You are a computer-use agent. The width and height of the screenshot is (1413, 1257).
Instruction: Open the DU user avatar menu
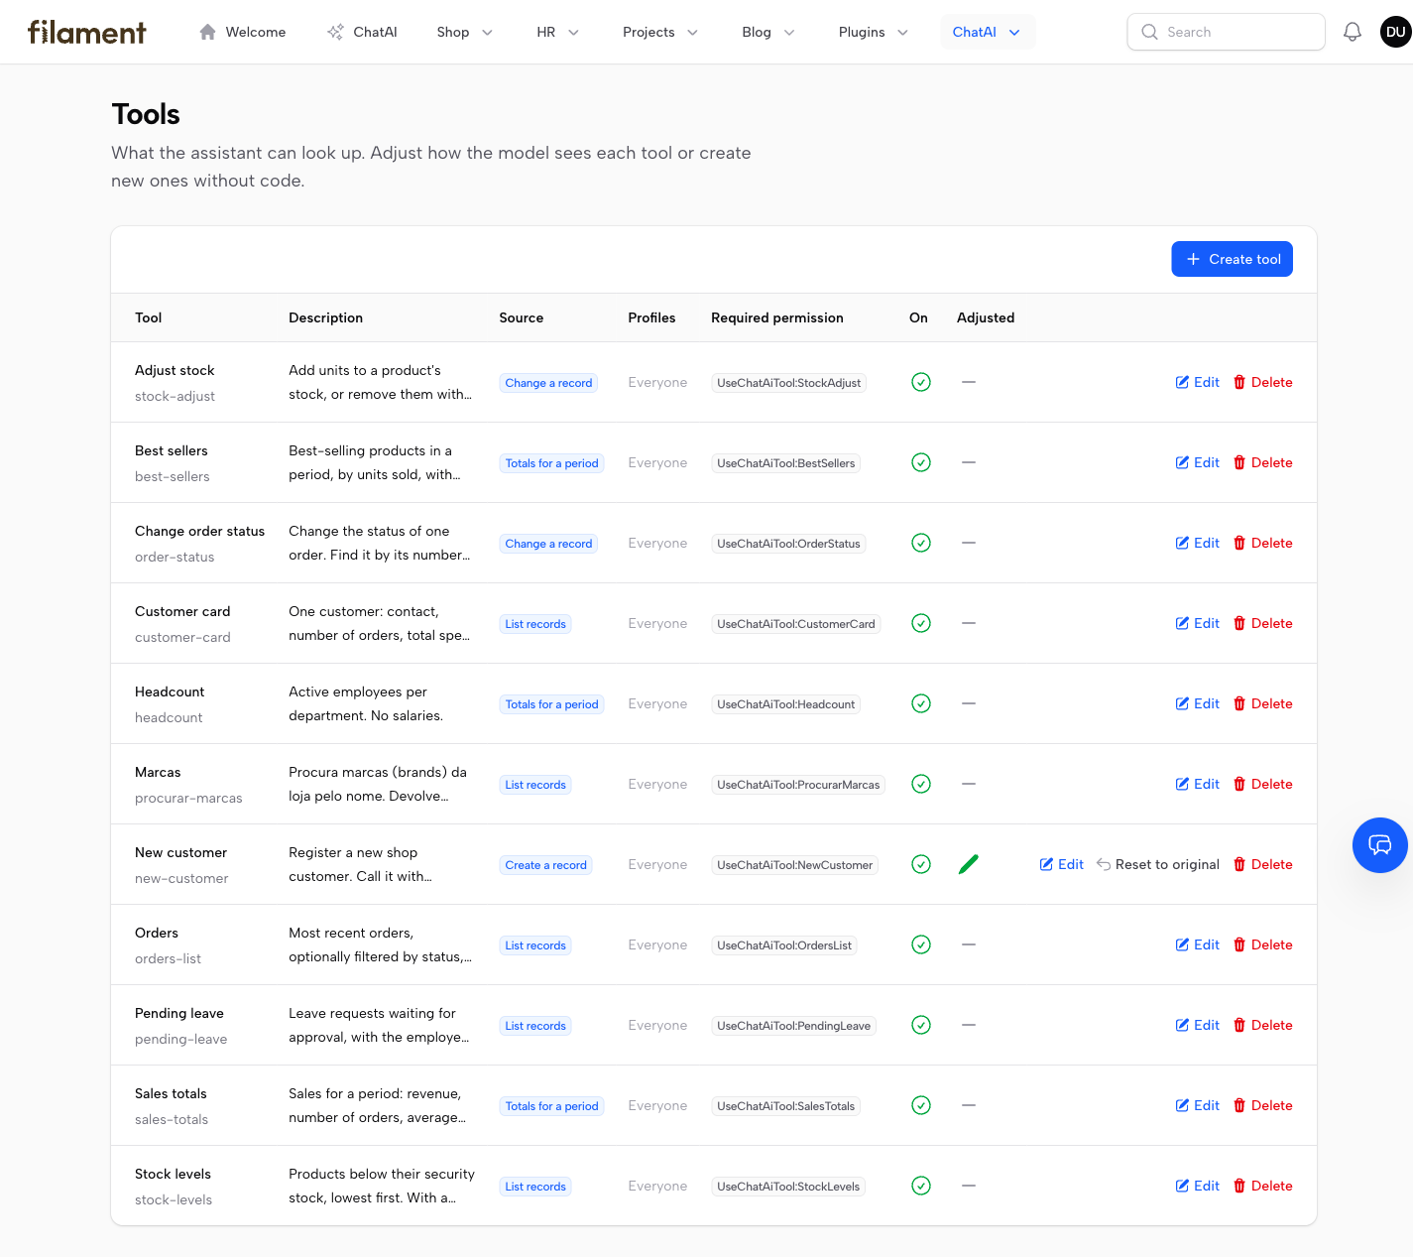tap(1395, 32)
